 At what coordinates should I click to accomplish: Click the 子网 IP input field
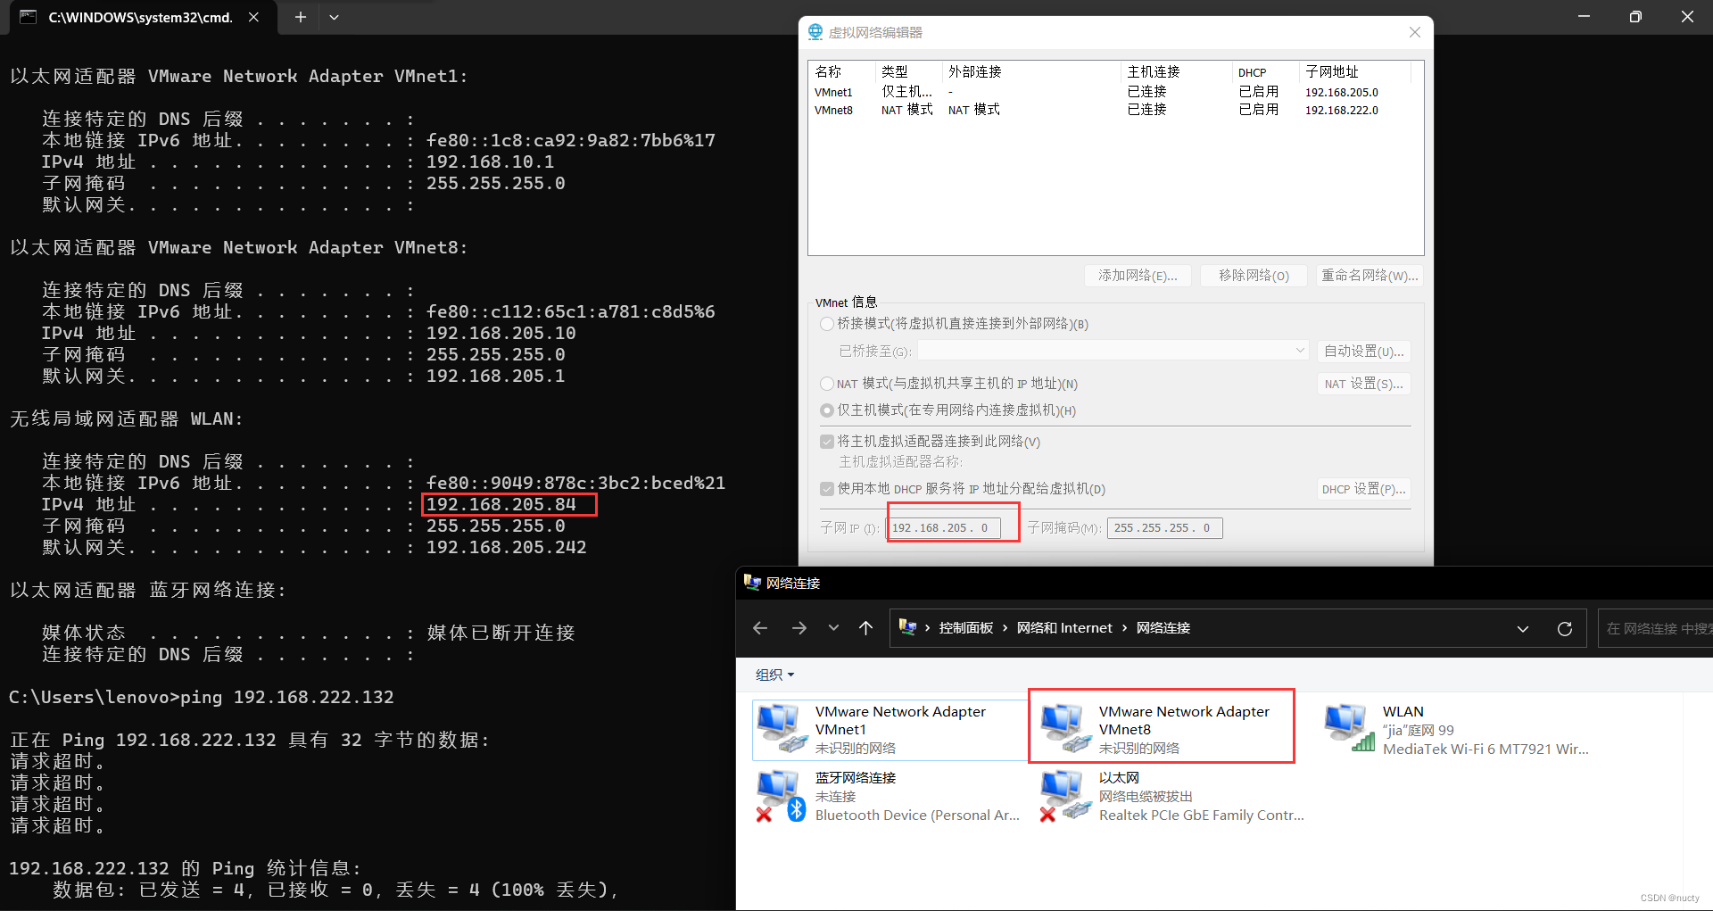942,528
